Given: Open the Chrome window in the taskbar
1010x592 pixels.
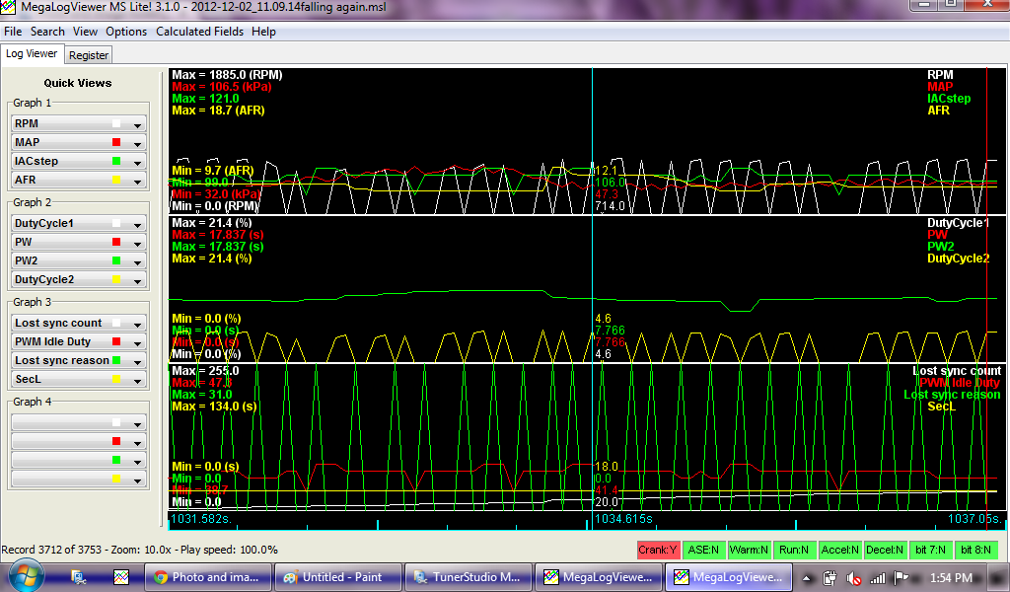Looking at the screenshot, I should click(209, 577).
